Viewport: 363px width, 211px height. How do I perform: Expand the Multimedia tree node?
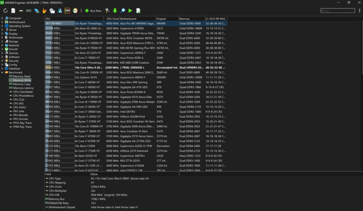[2, 38]
